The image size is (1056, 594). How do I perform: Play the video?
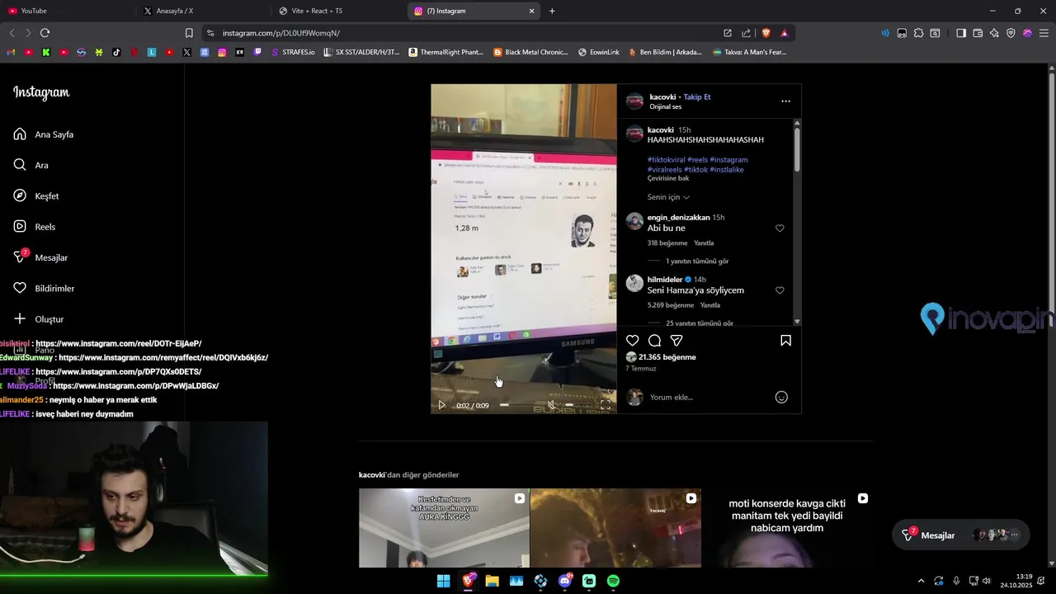(x=441, y=405)
